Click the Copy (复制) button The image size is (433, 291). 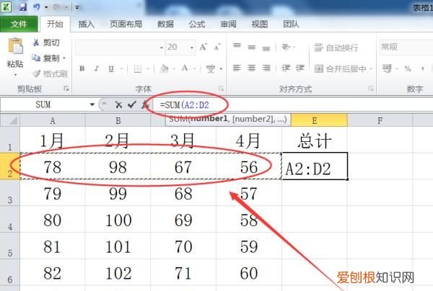[x=45, y=58]
